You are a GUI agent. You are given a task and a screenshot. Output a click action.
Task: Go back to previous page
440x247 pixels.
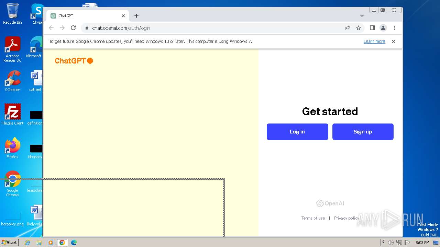coord(51,28)
